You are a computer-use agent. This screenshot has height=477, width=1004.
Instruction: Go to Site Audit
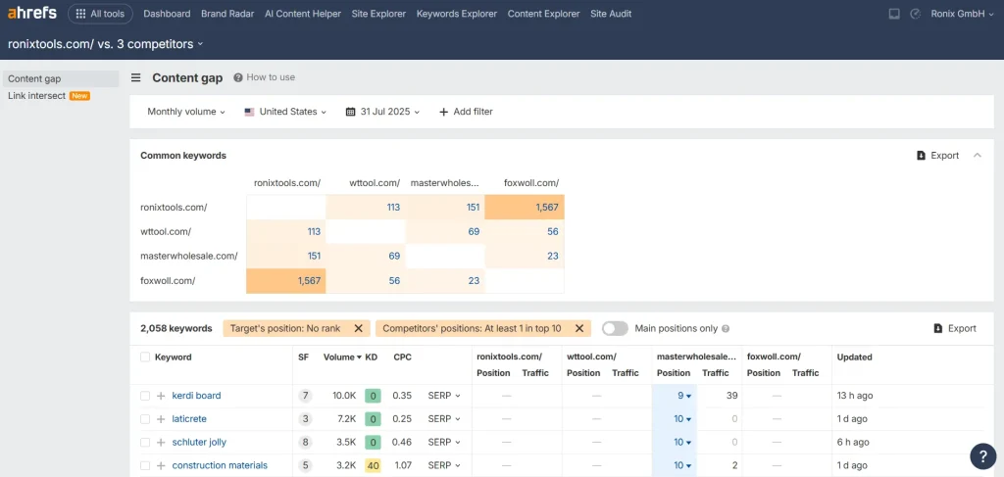click(611, 14)
